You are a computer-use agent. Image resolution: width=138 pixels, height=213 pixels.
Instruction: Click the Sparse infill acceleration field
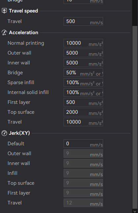pos(83,83)
